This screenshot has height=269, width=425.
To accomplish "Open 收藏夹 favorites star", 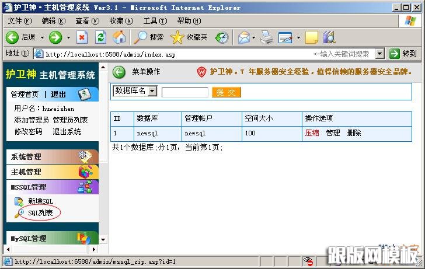I will tap(177, 37).
